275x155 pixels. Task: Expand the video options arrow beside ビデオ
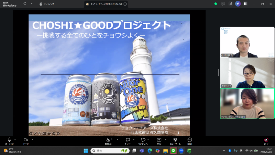(33, 140)
